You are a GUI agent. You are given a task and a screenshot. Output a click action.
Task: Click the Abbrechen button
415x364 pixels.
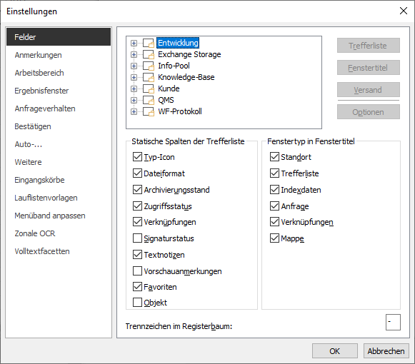click(386, 351)
